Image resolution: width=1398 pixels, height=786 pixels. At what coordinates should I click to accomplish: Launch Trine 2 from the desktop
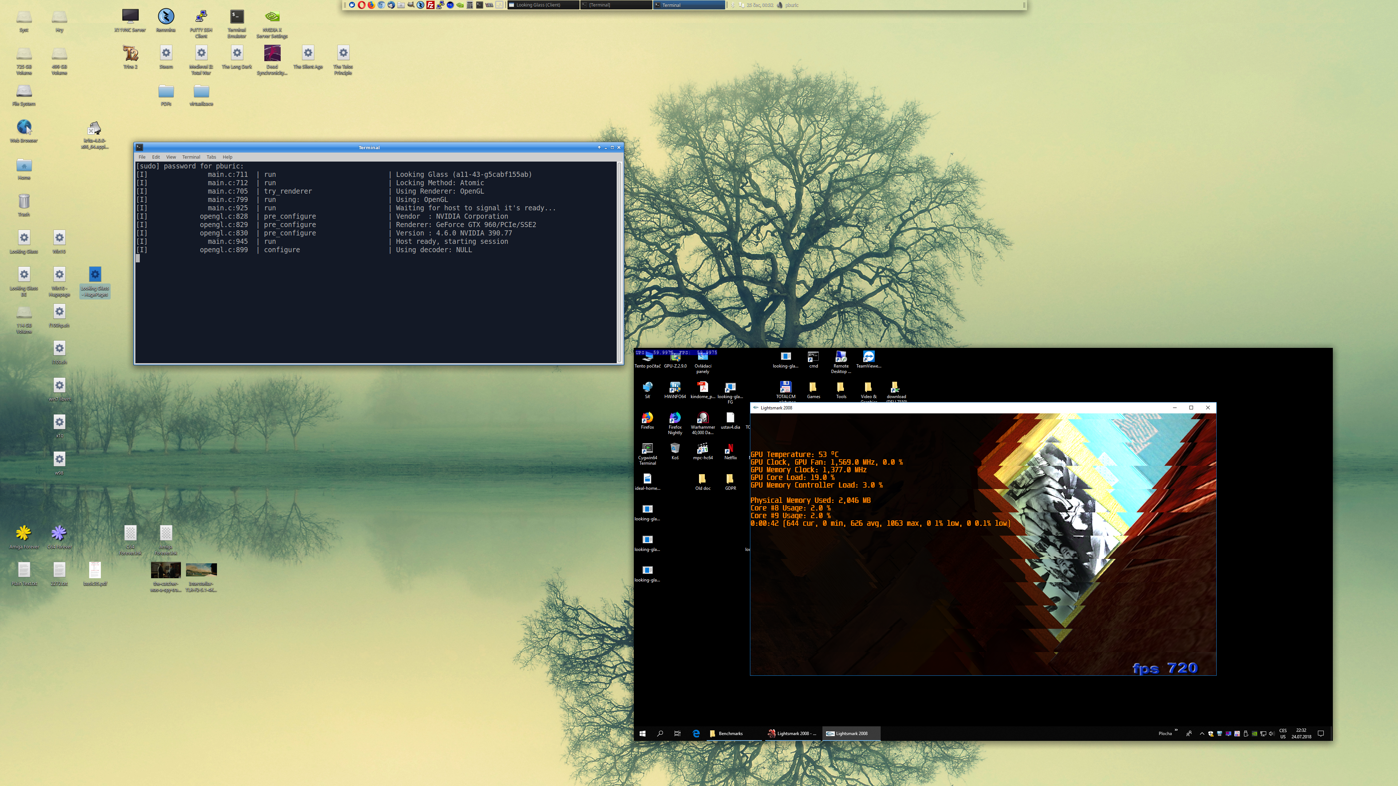(130, 57)
